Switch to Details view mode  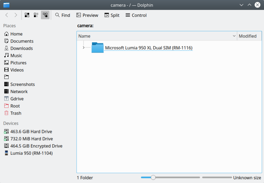(45, 15)
